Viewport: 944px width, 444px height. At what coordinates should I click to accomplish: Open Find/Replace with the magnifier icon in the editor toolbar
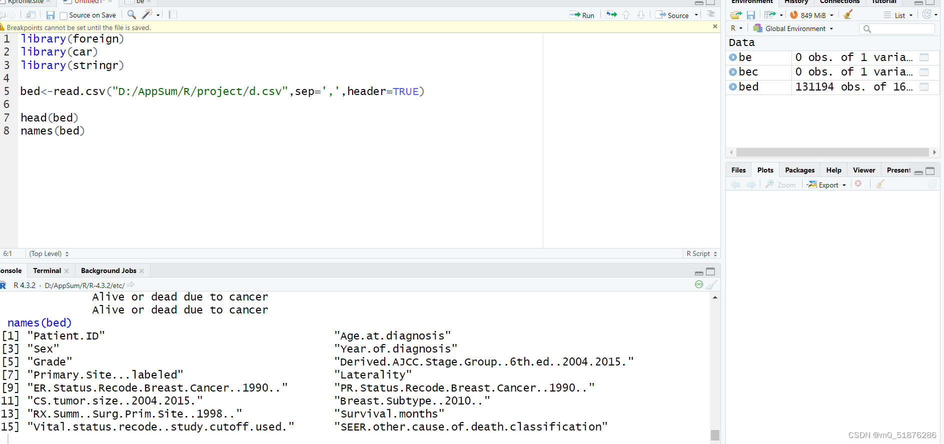click(132, 14)
